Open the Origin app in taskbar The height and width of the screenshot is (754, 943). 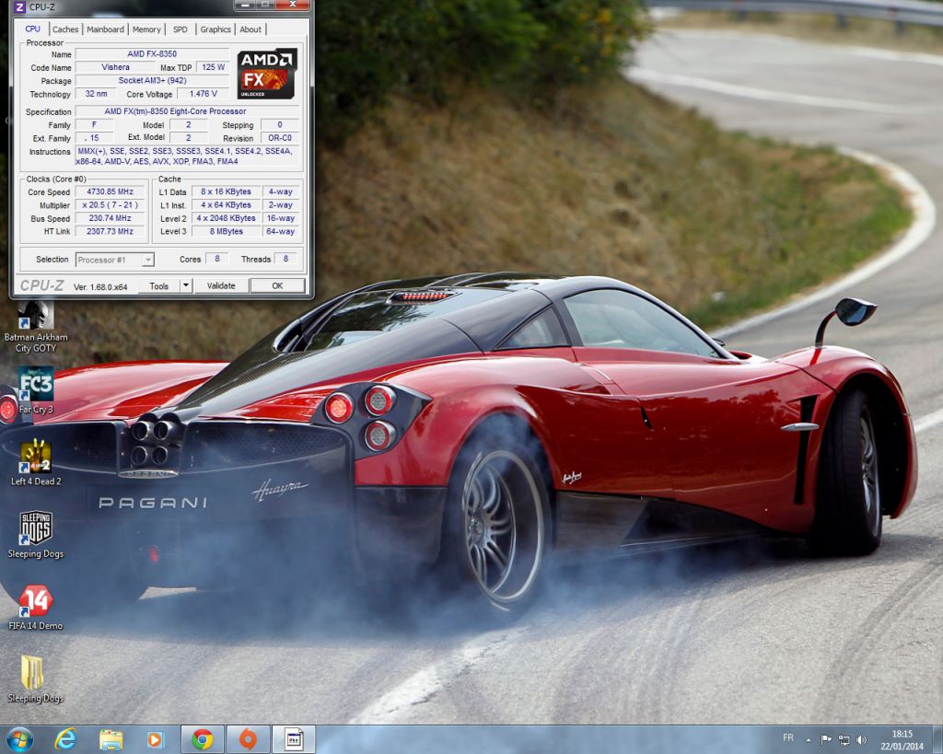[x=248, y=739]
